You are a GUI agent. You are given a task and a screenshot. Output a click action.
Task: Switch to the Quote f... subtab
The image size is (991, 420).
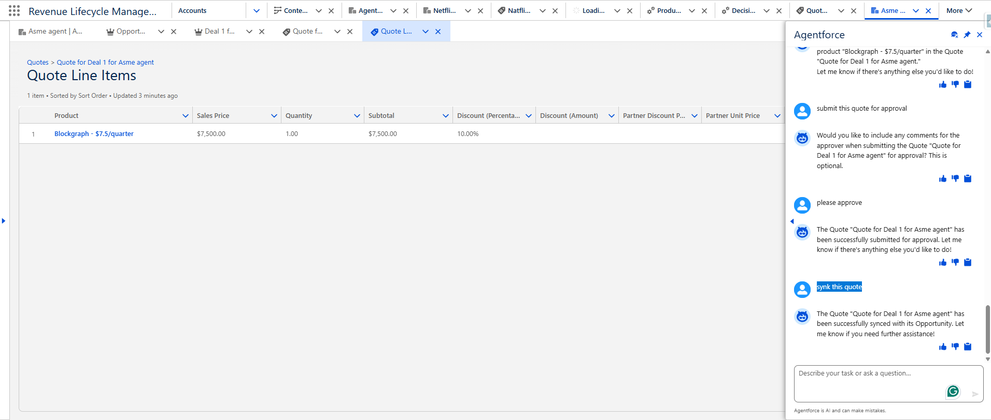coord(303,32)
